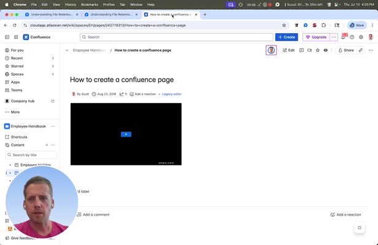Open the Legacy editor link
Image resolution: width=378 pixels, height=245 pixels.
(172, 94)
